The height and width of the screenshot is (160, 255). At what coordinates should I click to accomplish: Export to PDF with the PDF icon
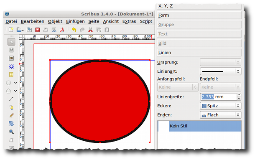pyautogui.click(x=62, y=30)
